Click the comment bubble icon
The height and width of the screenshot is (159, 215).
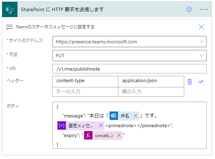click(10, 27)
